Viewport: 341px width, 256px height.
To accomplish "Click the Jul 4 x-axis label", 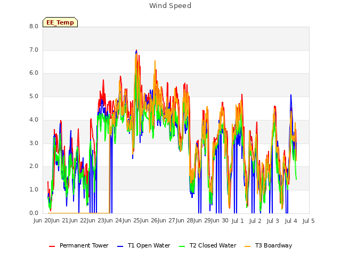I will tap(291, 221).
